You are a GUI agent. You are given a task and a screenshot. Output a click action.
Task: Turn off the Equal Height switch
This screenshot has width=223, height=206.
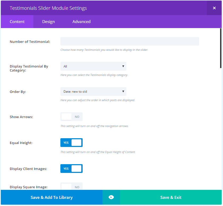point(72,143)
